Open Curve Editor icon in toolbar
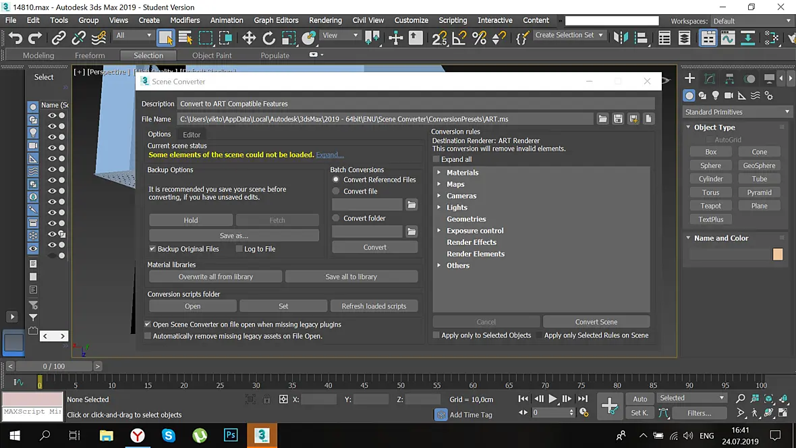Viewport: 796px width, 448px height. 728,38
